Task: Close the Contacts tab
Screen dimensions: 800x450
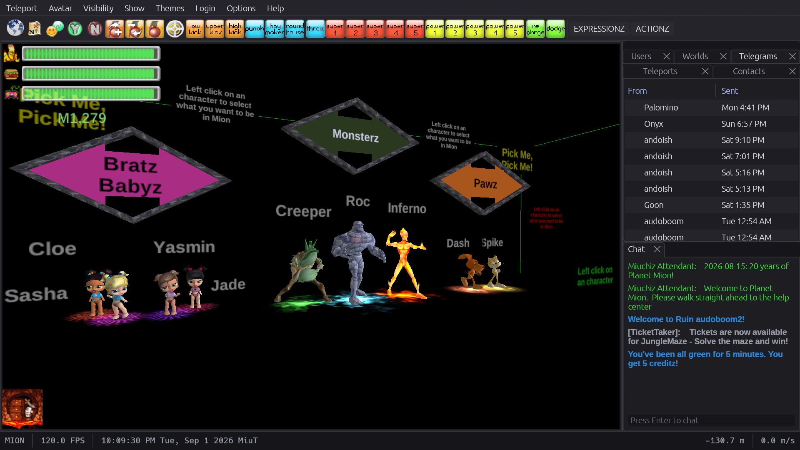Action: coord(792,71)
